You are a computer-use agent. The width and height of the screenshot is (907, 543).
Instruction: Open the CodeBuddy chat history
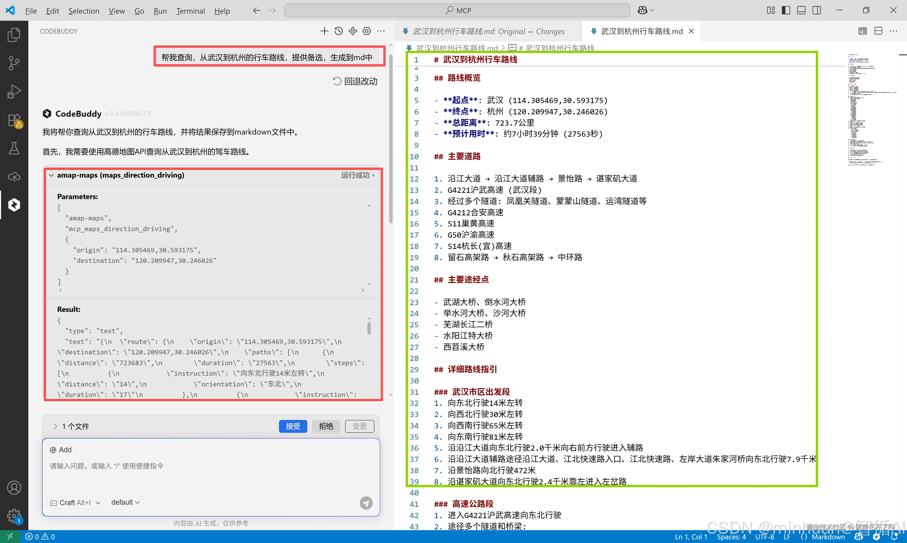(339, 31)
